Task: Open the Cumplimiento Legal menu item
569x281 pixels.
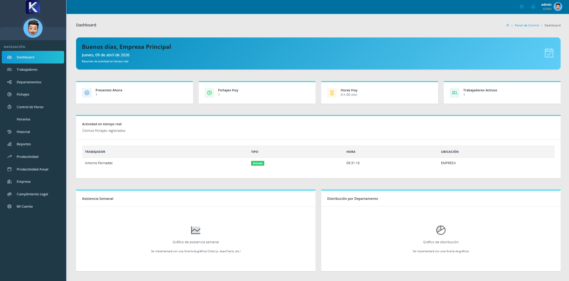Action: [33, 194]
